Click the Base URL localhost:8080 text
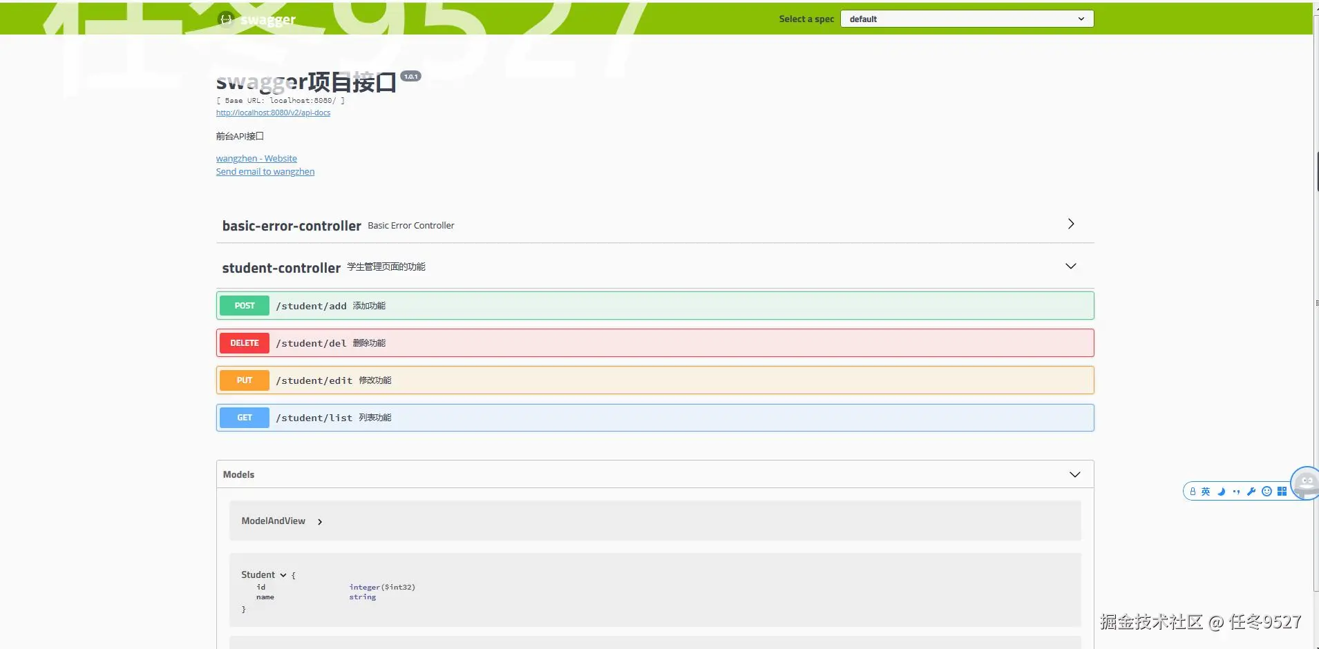1319x649 pixels. coord(281,101)
